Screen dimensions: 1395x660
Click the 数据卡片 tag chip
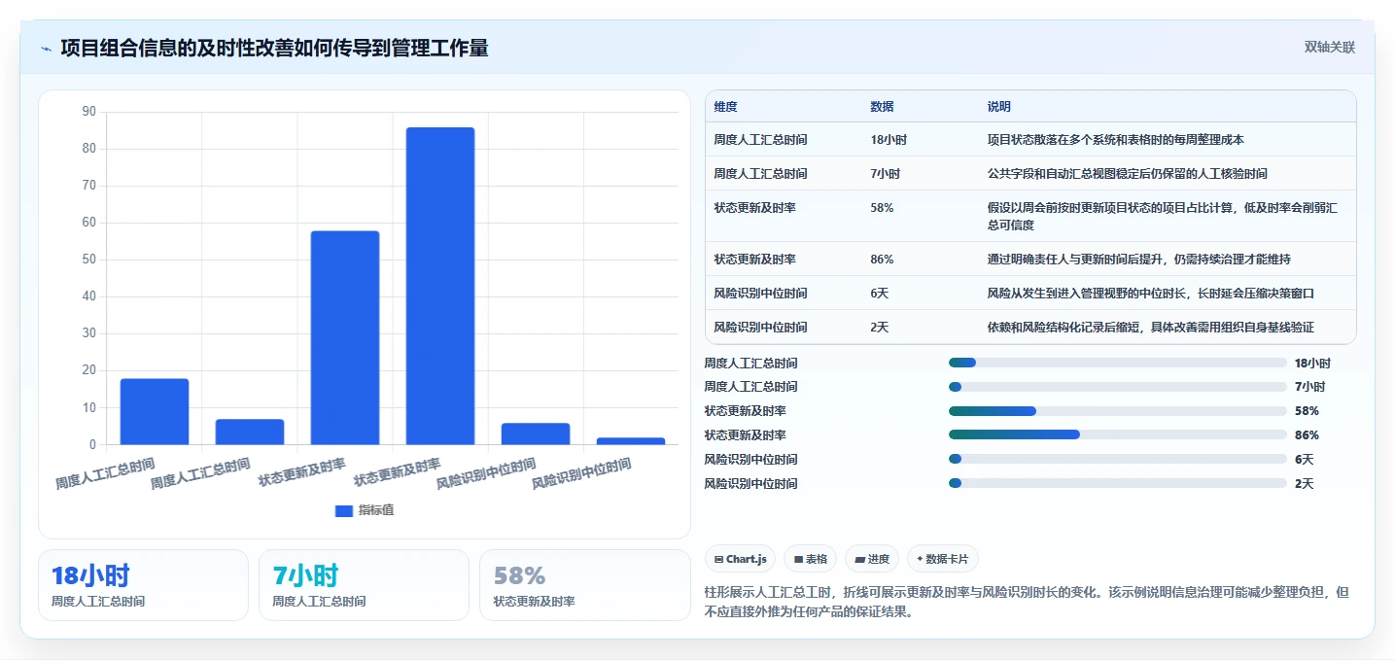tap(943, 559)
